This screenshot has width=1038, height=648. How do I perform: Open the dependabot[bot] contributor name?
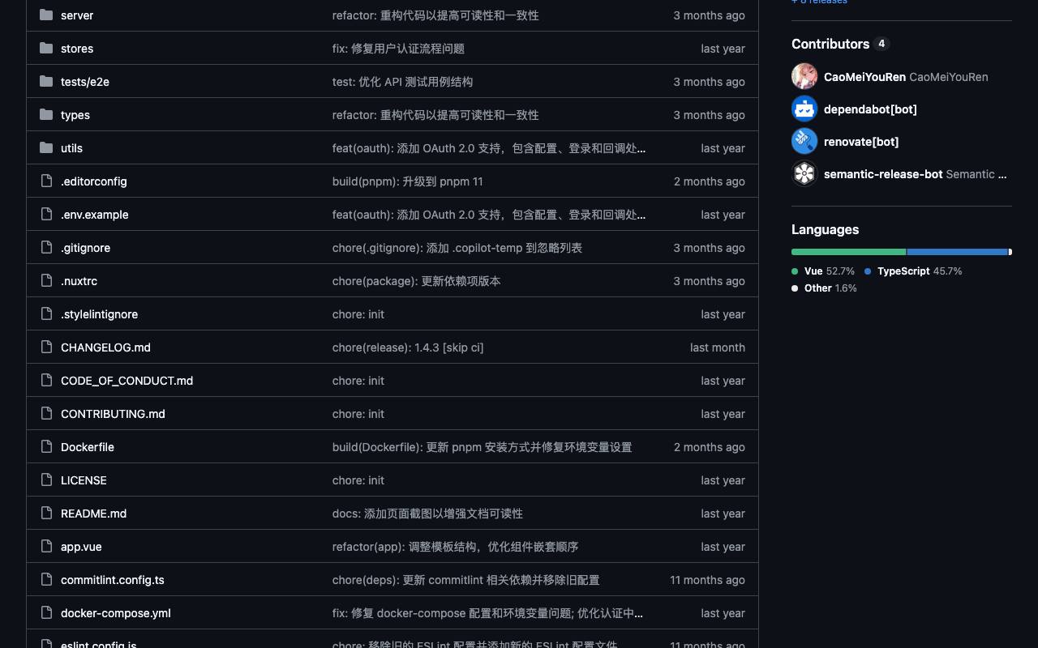pos(870,109)
